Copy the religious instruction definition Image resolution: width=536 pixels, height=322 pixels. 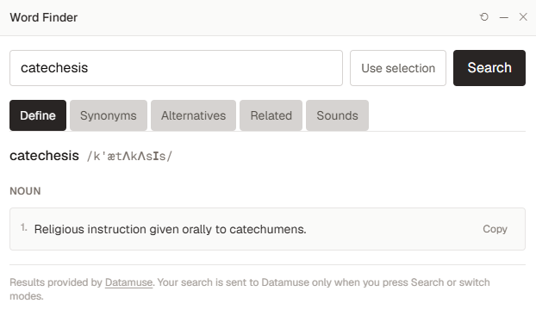pos(495,229)
